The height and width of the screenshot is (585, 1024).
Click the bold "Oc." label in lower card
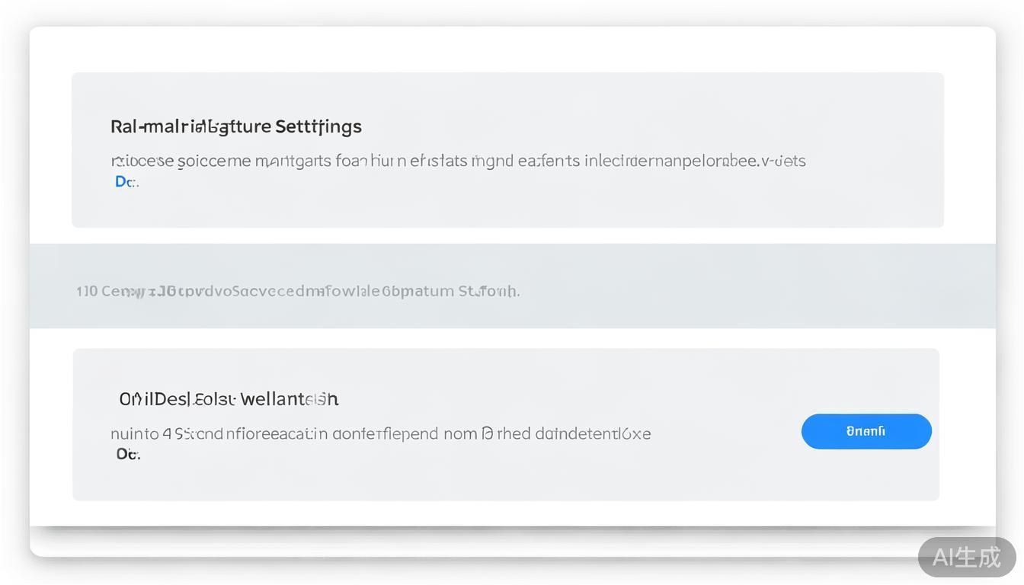coord(128,454)
